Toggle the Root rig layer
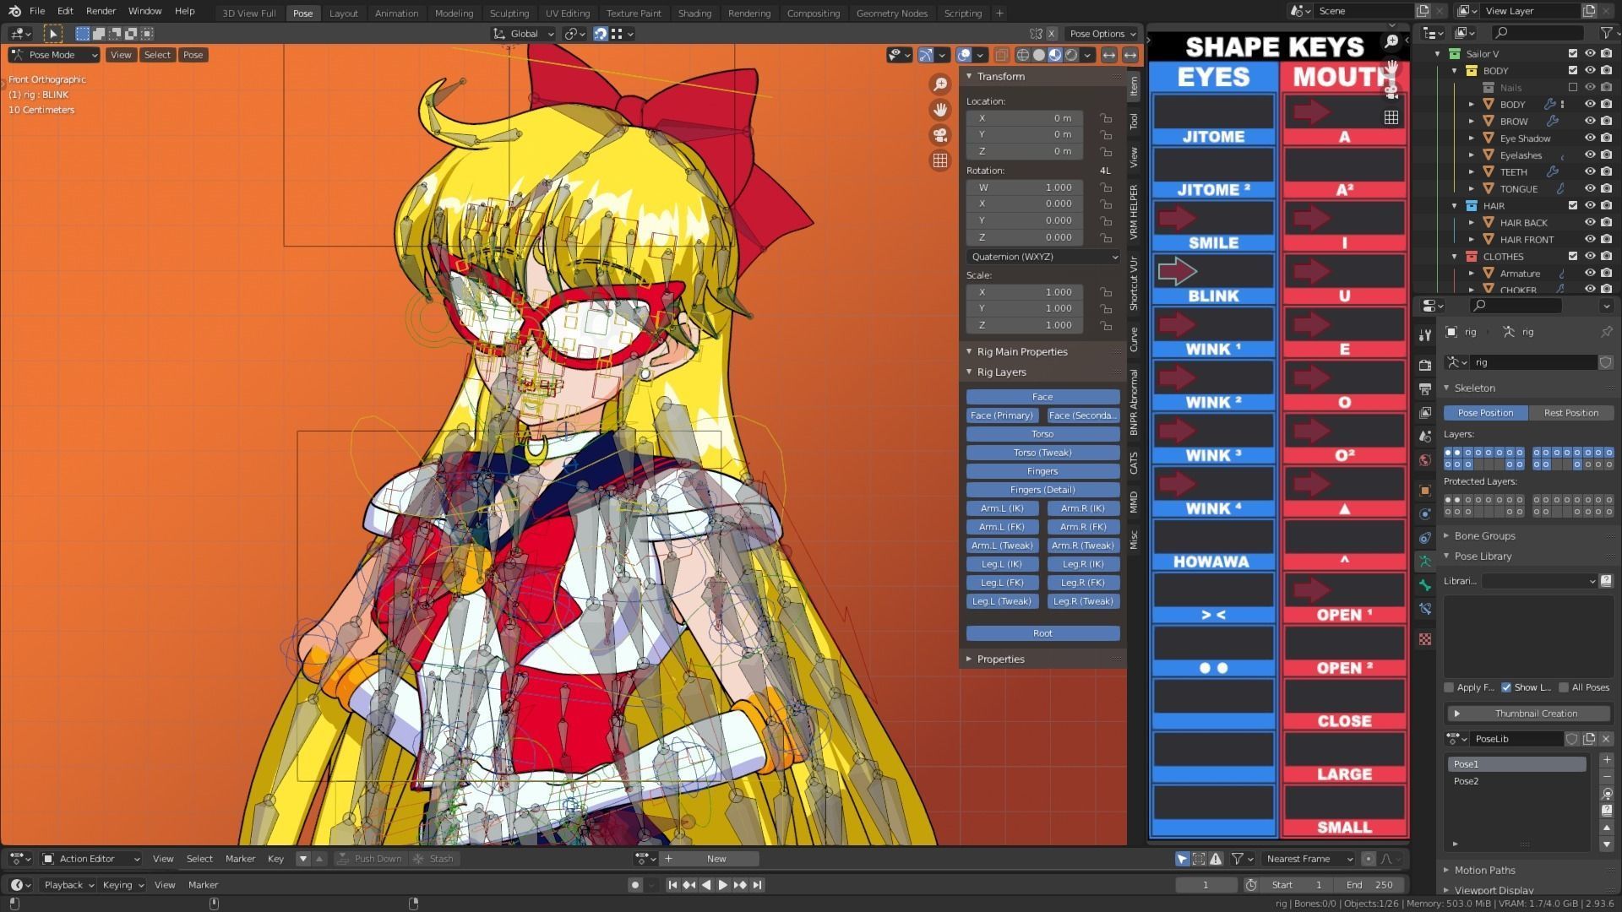 (x=1042, y=633)
